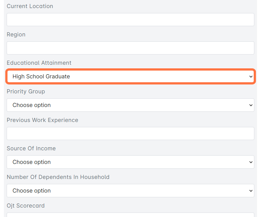Focus the Region input box

(130, 48)
